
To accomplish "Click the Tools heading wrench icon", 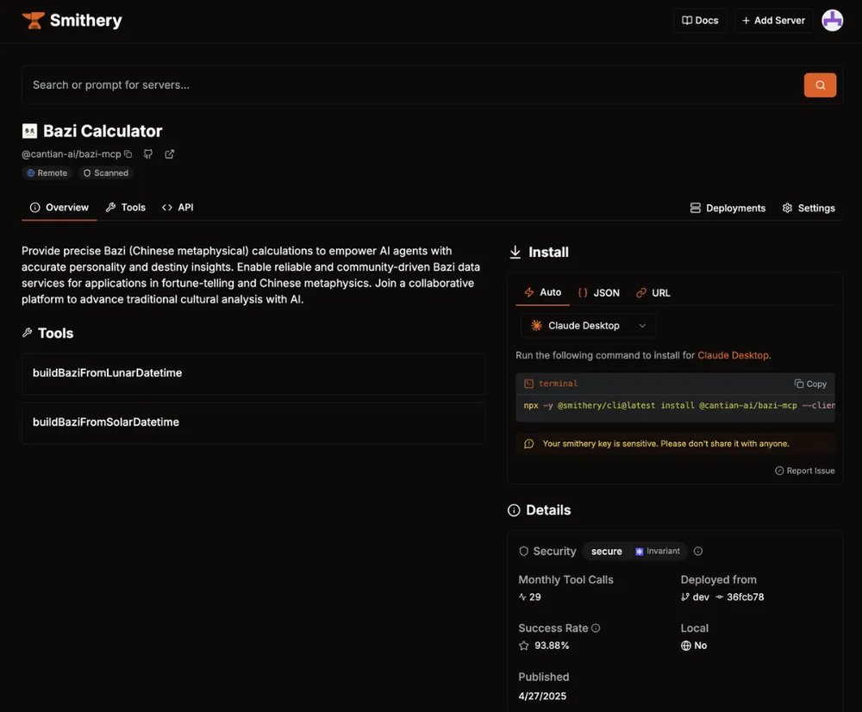I will [27, 333].
